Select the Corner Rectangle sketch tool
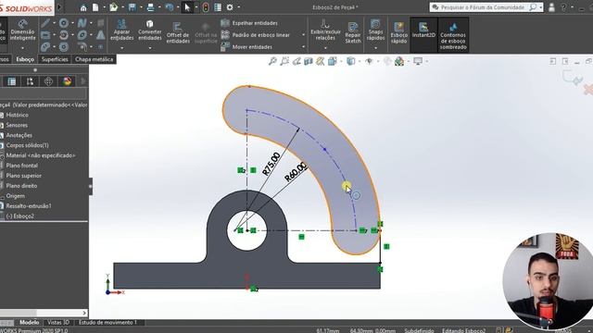 click(45, 35)
